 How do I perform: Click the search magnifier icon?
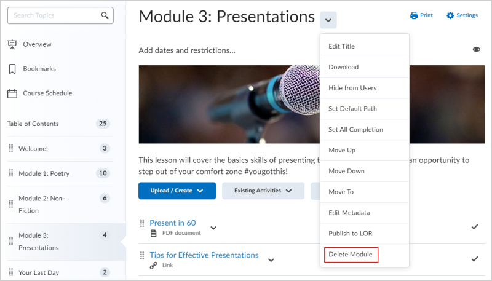106,15
